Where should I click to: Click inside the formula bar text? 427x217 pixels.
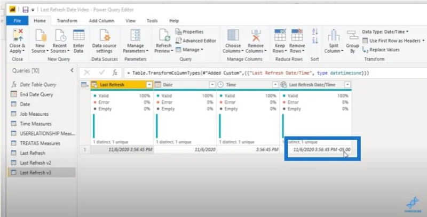[x=250, y=73]
